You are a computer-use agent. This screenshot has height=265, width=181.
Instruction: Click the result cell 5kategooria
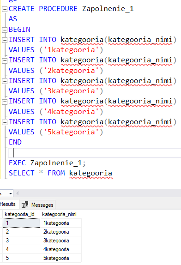[x=60, y=258]
